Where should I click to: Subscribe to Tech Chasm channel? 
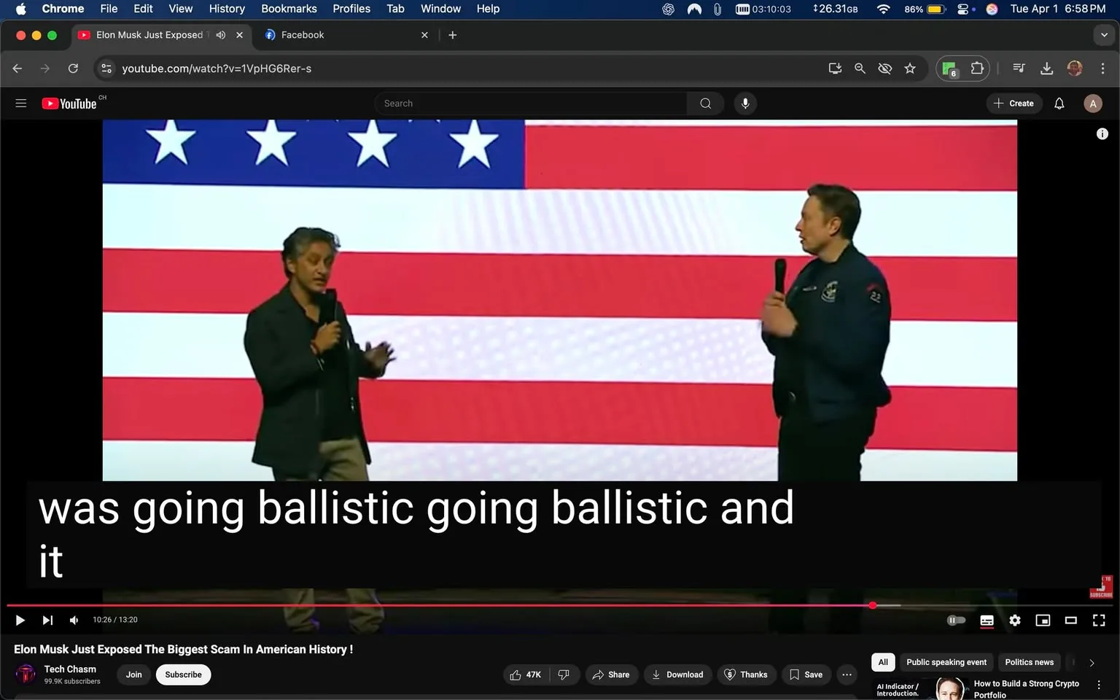point(183,674)
